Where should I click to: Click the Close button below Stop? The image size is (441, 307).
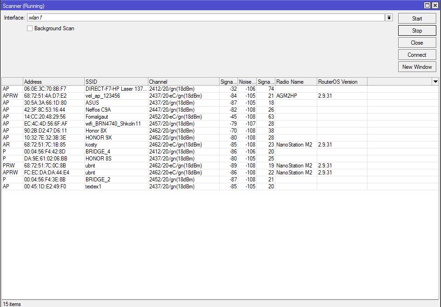(x=417, y=43)
